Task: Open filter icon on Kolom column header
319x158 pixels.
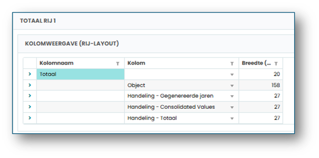Action: (232, 64)
